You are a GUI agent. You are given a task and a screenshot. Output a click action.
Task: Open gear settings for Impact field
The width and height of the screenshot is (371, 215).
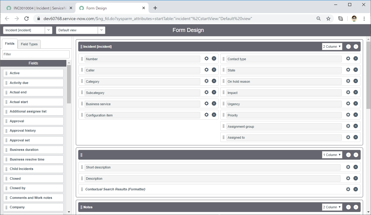348,92
